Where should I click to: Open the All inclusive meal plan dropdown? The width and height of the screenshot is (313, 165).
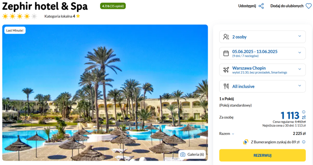tap(262, 86)
